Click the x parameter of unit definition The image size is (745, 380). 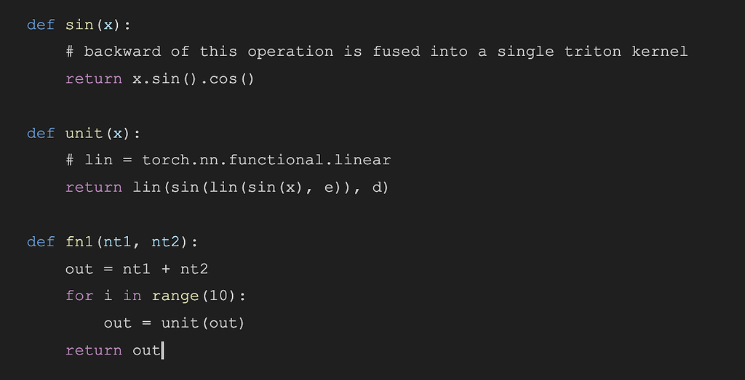coord(117,134)
